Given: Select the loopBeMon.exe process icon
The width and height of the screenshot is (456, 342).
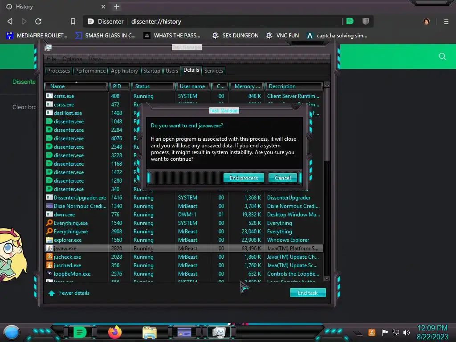Looking at the screenshot, I should point(49,273).
